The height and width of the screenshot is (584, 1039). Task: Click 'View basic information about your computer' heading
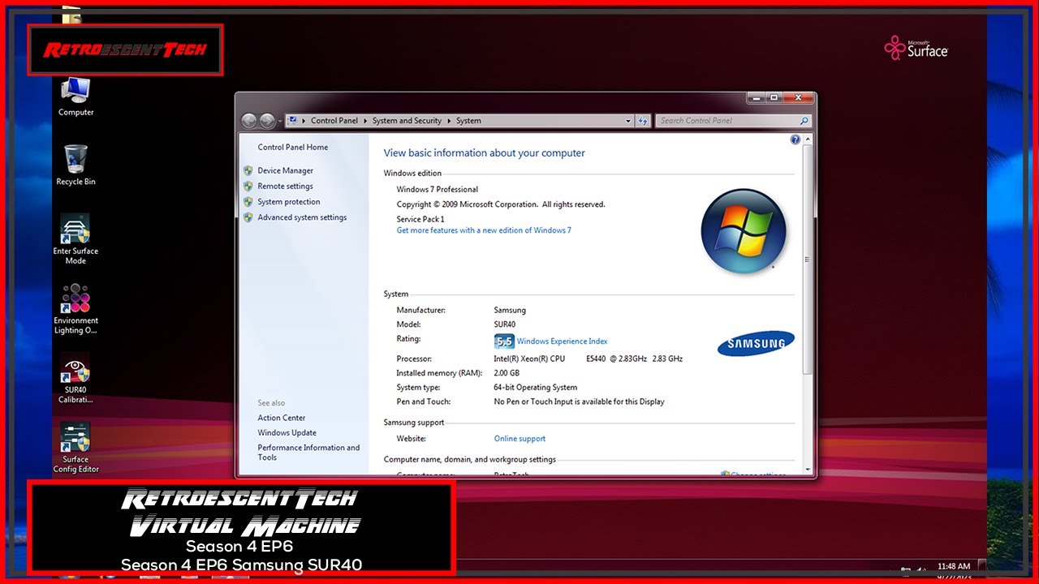pos(485,153)
